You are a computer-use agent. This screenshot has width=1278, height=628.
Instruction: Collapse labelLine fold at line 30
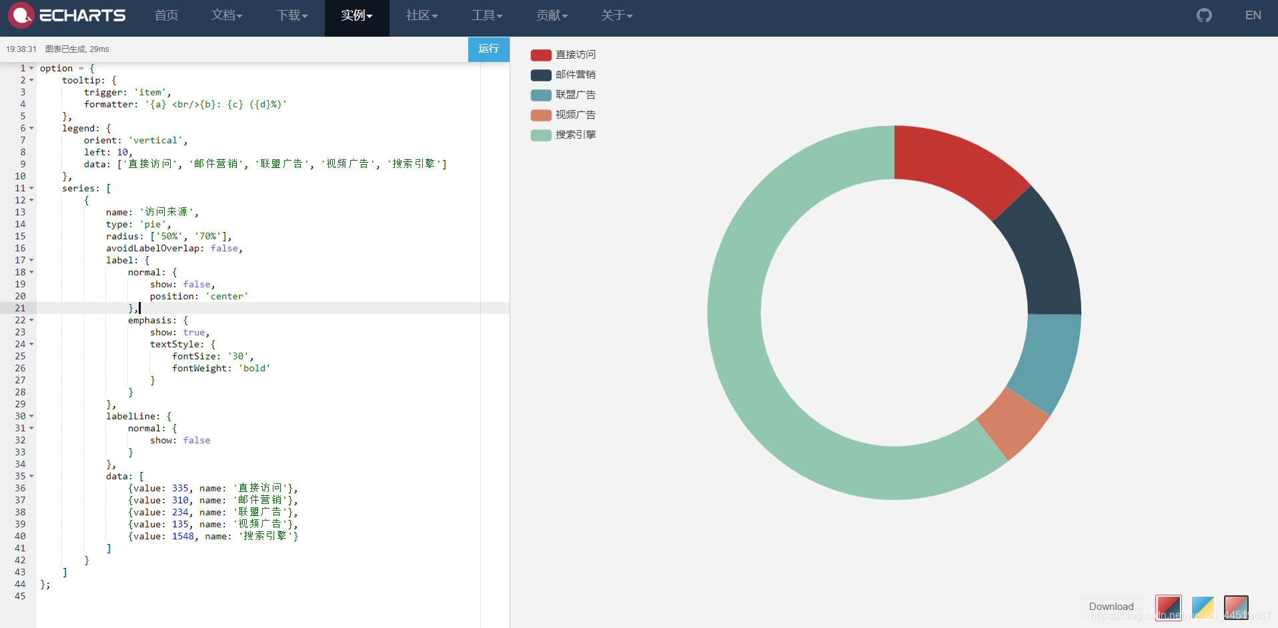coord(31,416)
